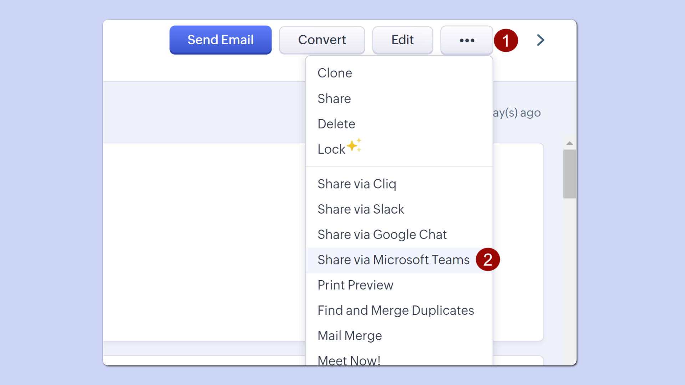Click Meet Now! menu entry
Viewport: 685px width, 385px height.
pyautogui.click(x=349, y=360)
